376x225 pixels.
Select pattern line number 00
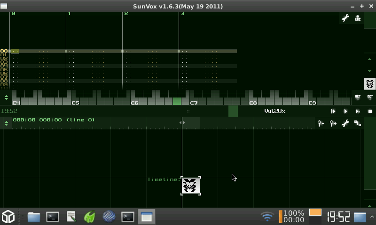coord(4,51)
